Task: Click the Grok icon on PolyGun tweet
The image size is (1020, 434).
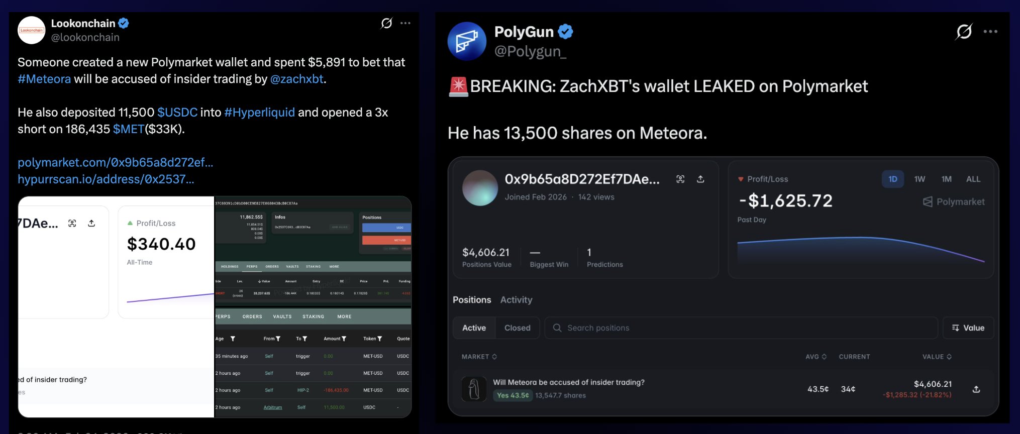Action: point(964,32)
